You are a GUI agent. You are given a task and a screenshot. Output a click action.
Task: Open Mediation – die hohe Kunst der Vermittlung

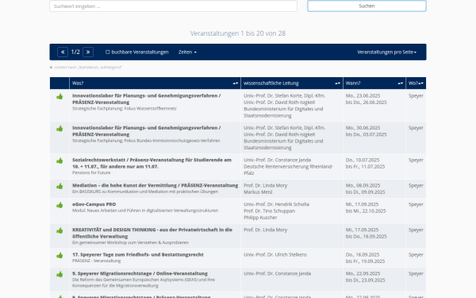pyautogui.click(x=155, y=185)
